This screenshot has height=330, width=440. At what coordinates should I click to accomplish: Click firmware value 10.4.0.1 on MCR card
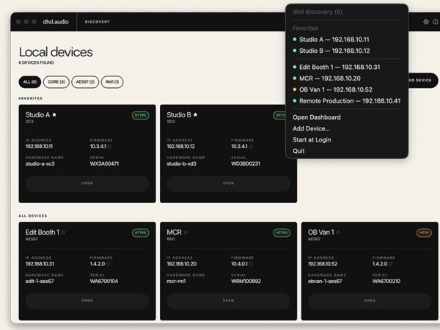[x=239, y=264]
